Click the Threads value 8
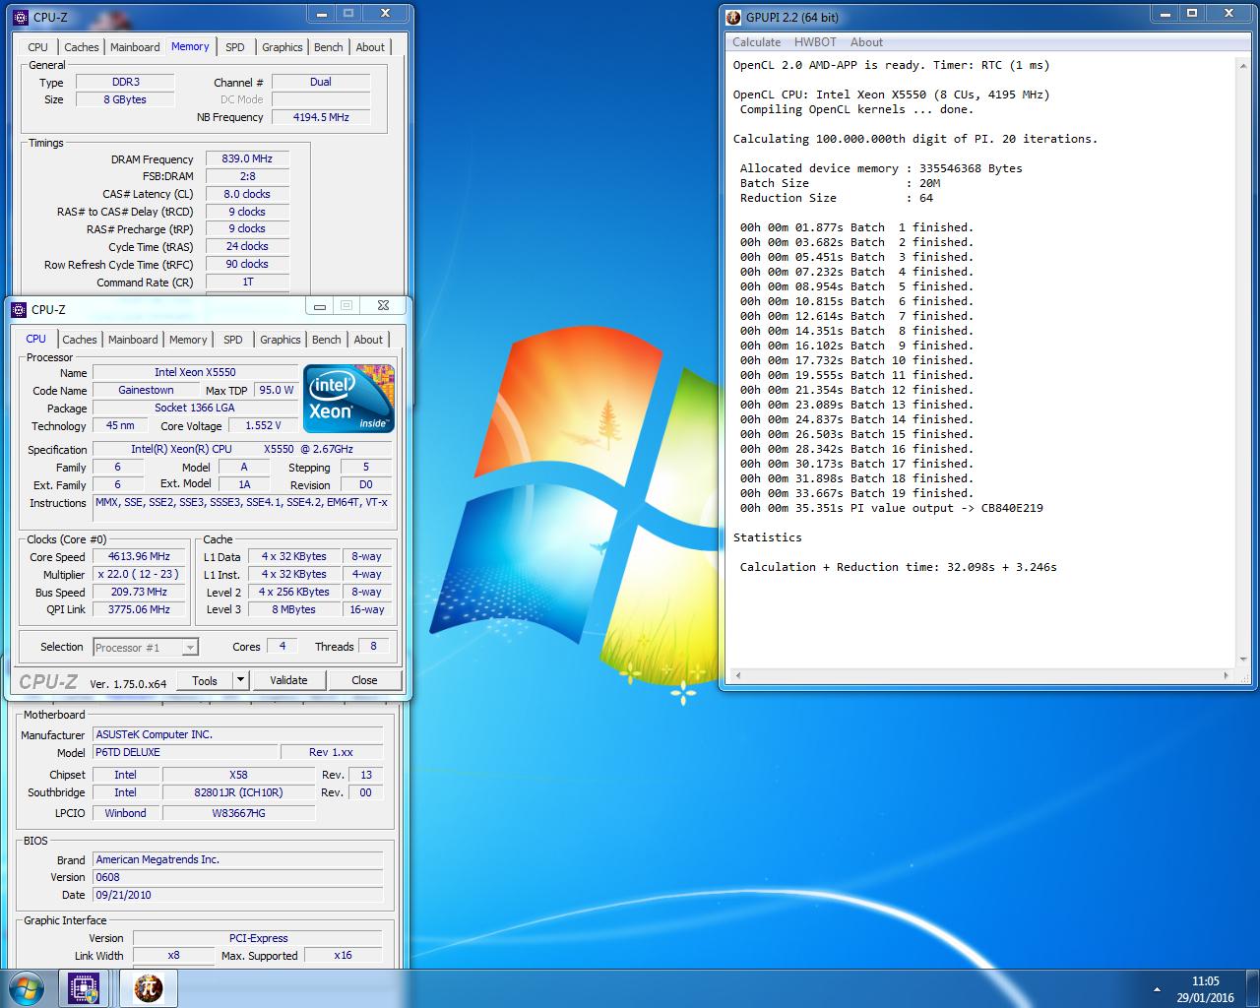 [373, 647]
